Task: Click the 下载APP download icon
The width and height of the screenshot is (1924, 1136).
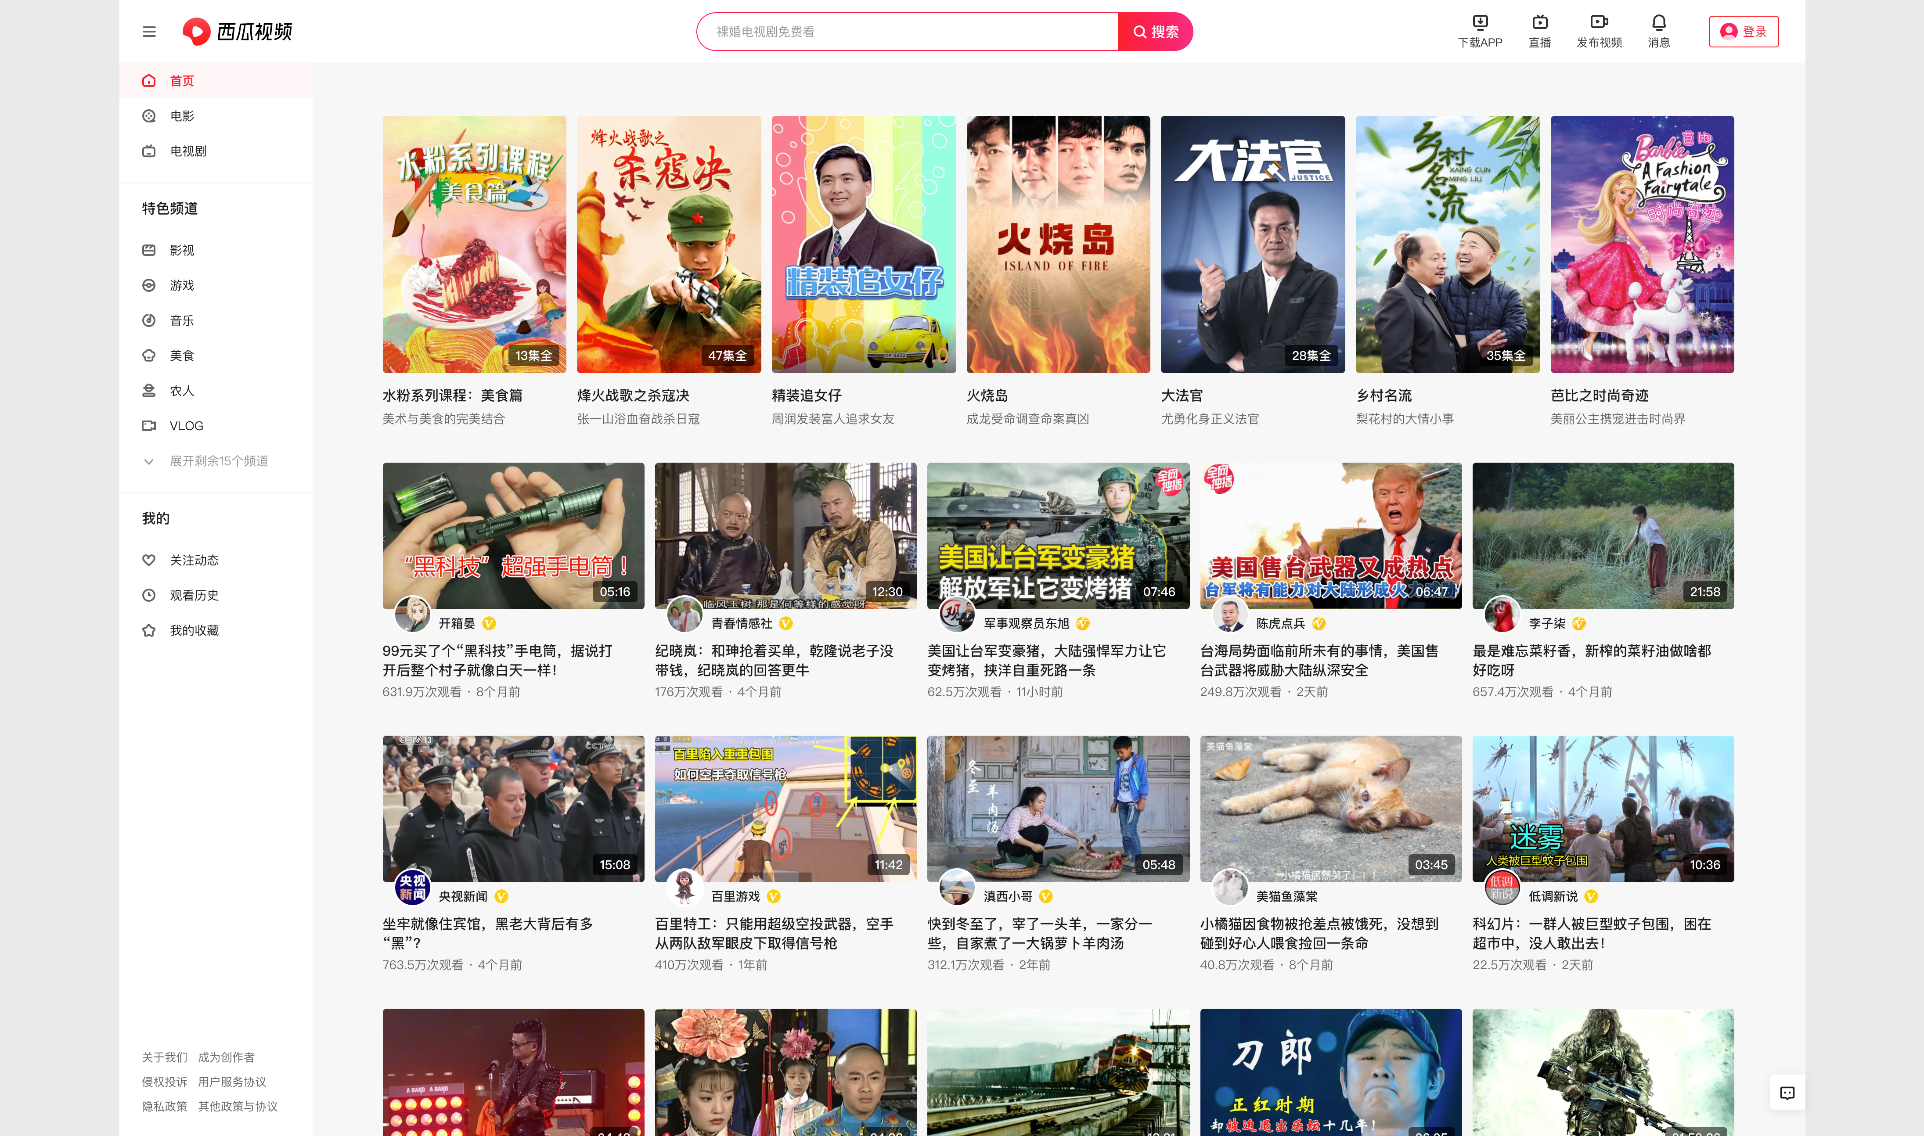Action: click(x=1479, y=22)
